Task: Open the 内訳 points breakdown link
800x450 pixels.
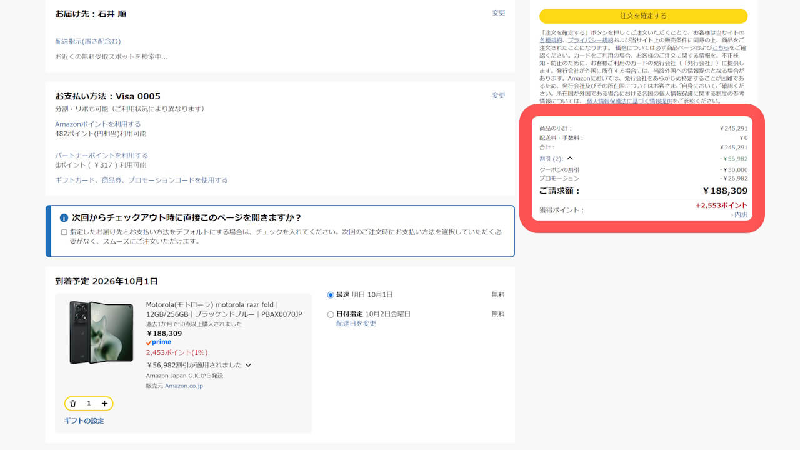Action: 739,215
